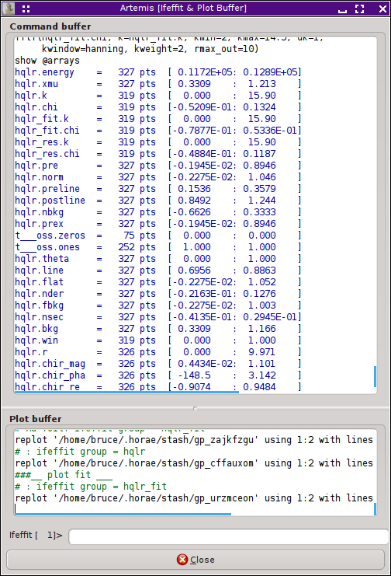Click the Plot buffer horizontal scrollbar
391x576 pixels.
[x=123, y=515]
